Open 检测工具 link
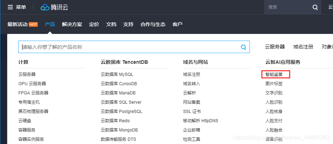The height and width of the screenshot is (144, 333). (x=191, y=139)
